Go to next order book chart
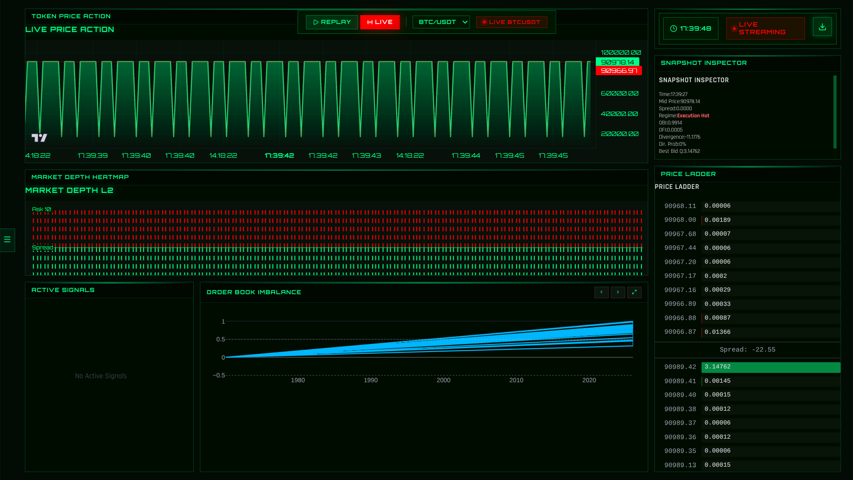This screenshot has width=853, height=480. 618,292
